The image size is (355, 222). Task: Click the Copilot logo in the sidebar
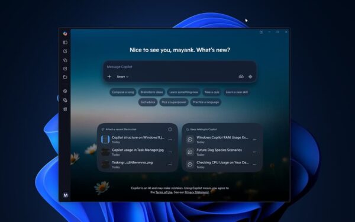coord(65,34)
